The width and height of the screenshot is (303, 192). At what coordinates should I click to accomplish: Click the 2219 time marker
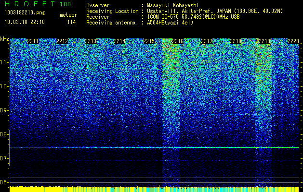pyautogui.click(x=264, y=41)
